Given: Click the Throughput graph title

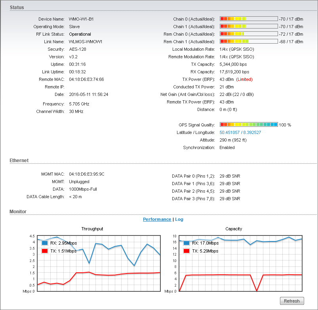Looking at the screenshot, I should coord(92,229).
